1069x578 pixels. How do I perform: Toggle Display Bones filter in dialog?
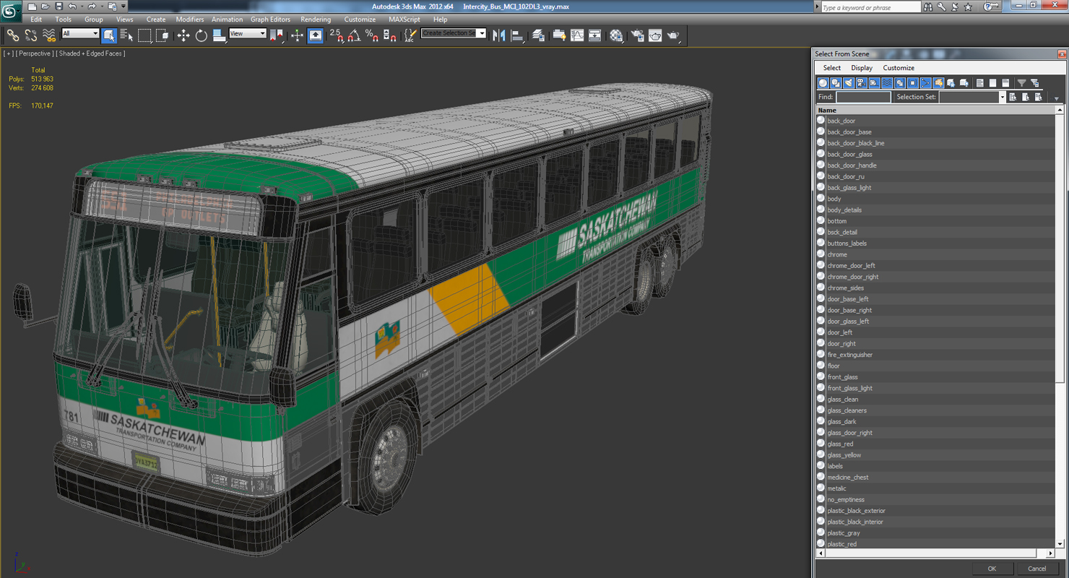(x=925, y=83)
